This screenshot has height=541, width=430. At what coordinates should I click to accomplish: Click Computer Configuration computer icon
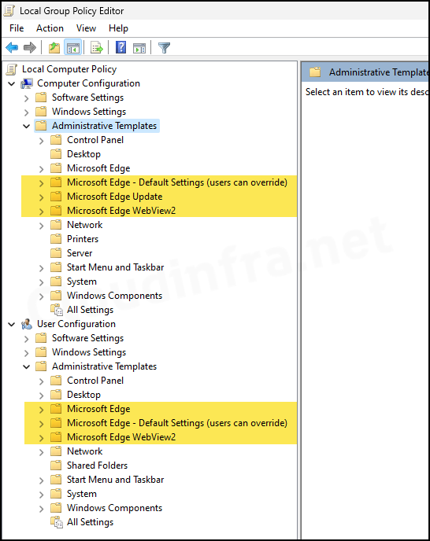(x=27, y=83)
